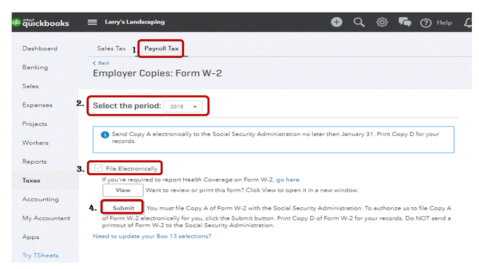Open Workers in the sidebar
The height and width of the screenshot is (269, 479).
[35, 143]
